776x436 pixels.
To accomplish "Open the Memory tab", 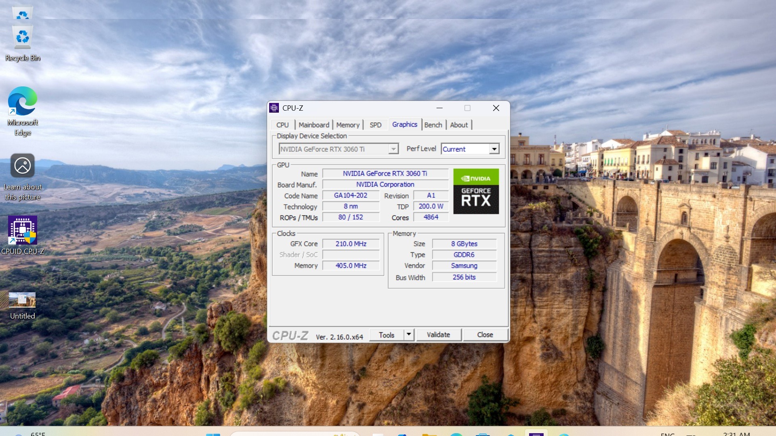I will click(348, 125).
